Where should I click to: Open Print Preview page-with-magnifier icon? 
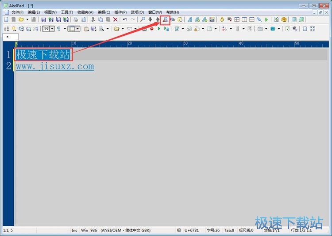point(83,19)
